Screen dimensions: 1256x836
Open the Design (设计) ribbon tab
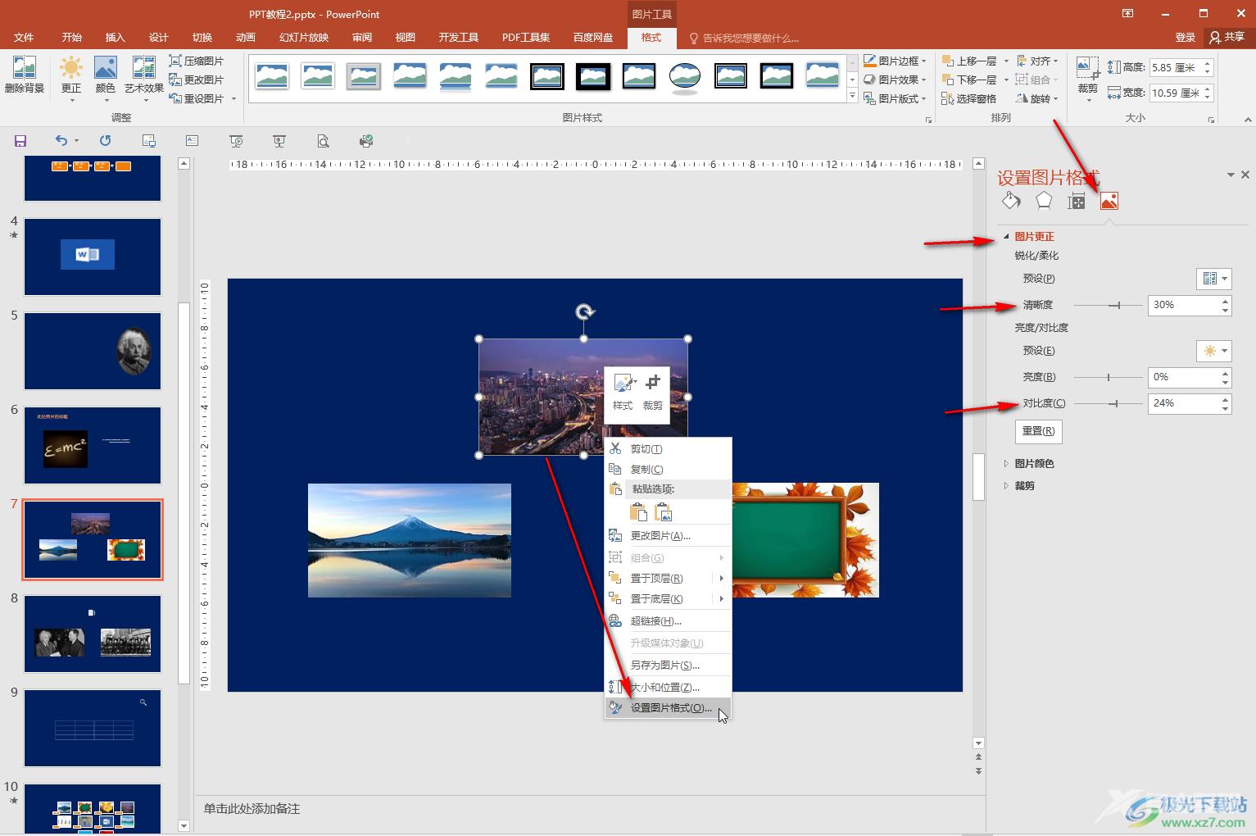coord(159,37)
